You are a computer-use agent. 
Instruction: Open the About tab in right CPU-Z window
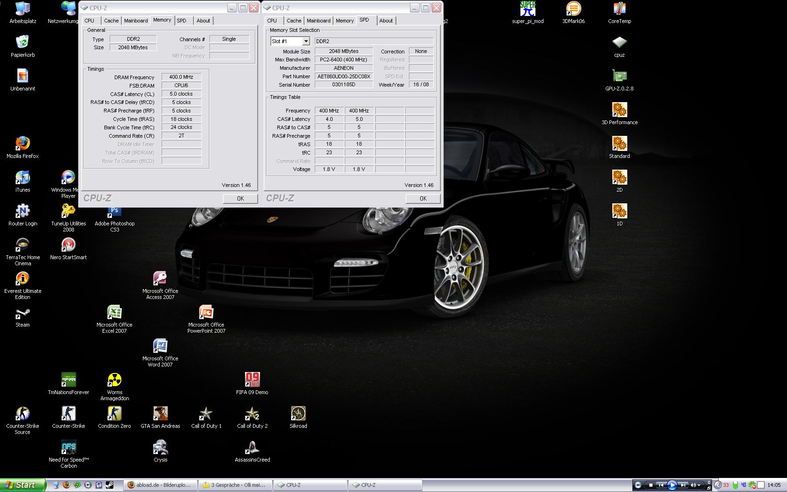386,21
